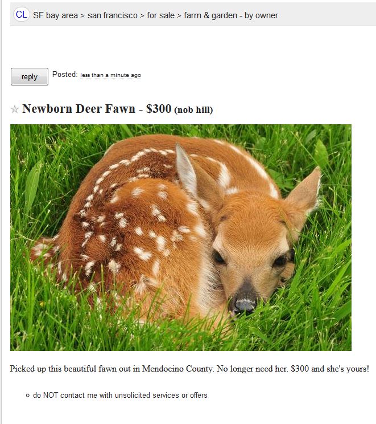Click the CL craigslist logo icon
Viewport: 376px width, 424px height.
tap(21, 15)
